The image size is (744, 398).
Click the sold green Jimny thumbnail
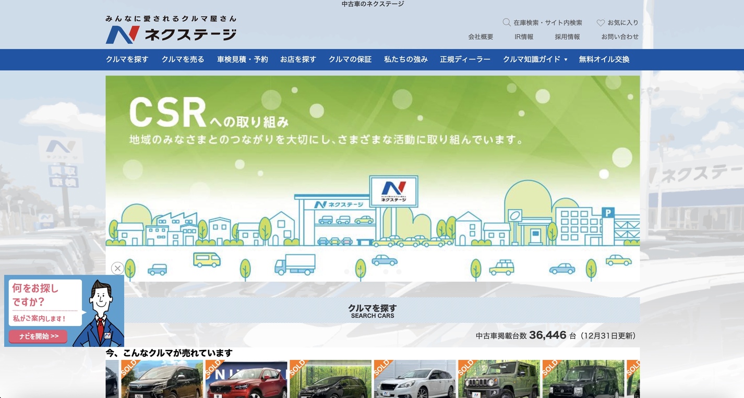tap(499, 379)
